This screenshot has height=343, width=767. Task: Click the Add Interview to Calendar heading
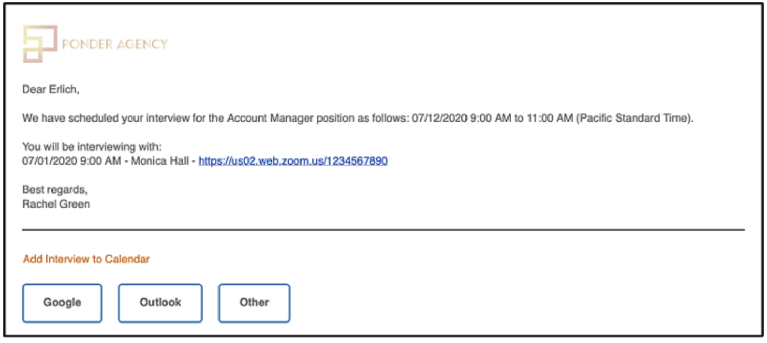click(86, 259)
